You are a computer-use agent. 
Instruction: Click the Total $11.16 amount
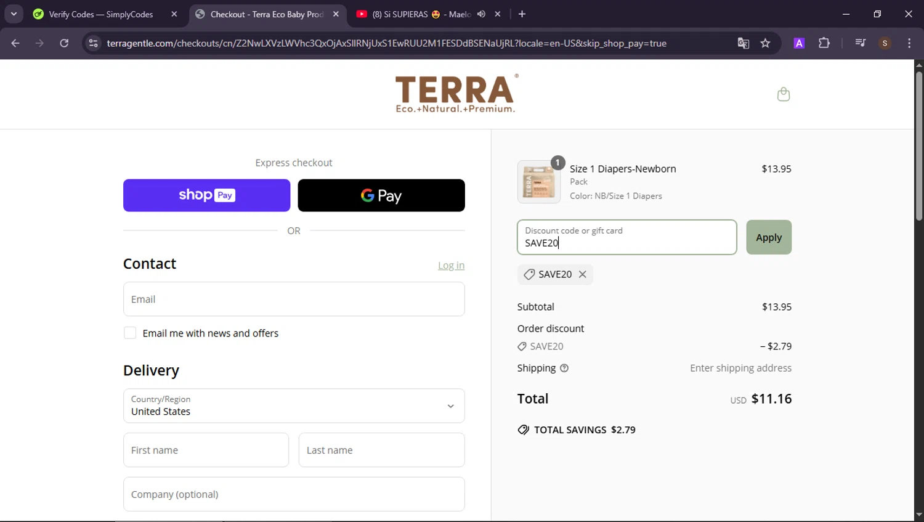tap(771, 399)
